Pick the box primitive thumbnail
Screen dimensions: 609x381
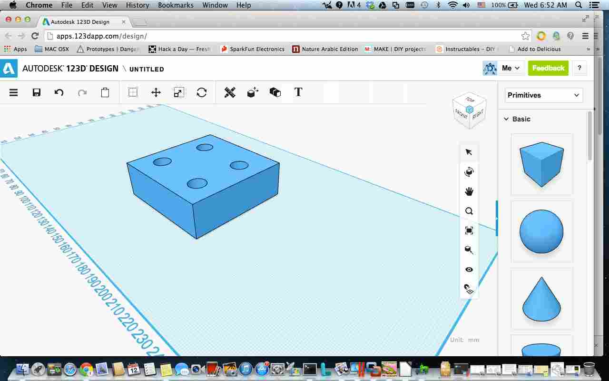542,164
